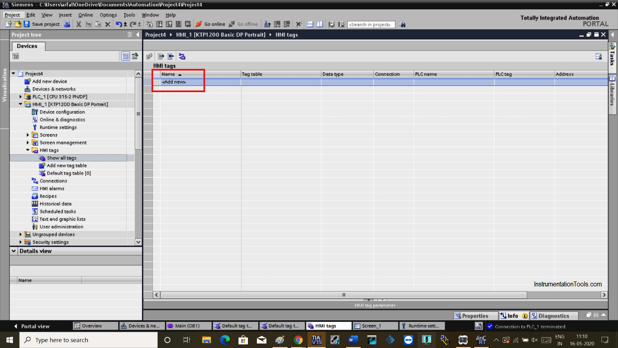
Task: Click the Name column header to sort
Action: pyautogui.click(x=200, y=74)
